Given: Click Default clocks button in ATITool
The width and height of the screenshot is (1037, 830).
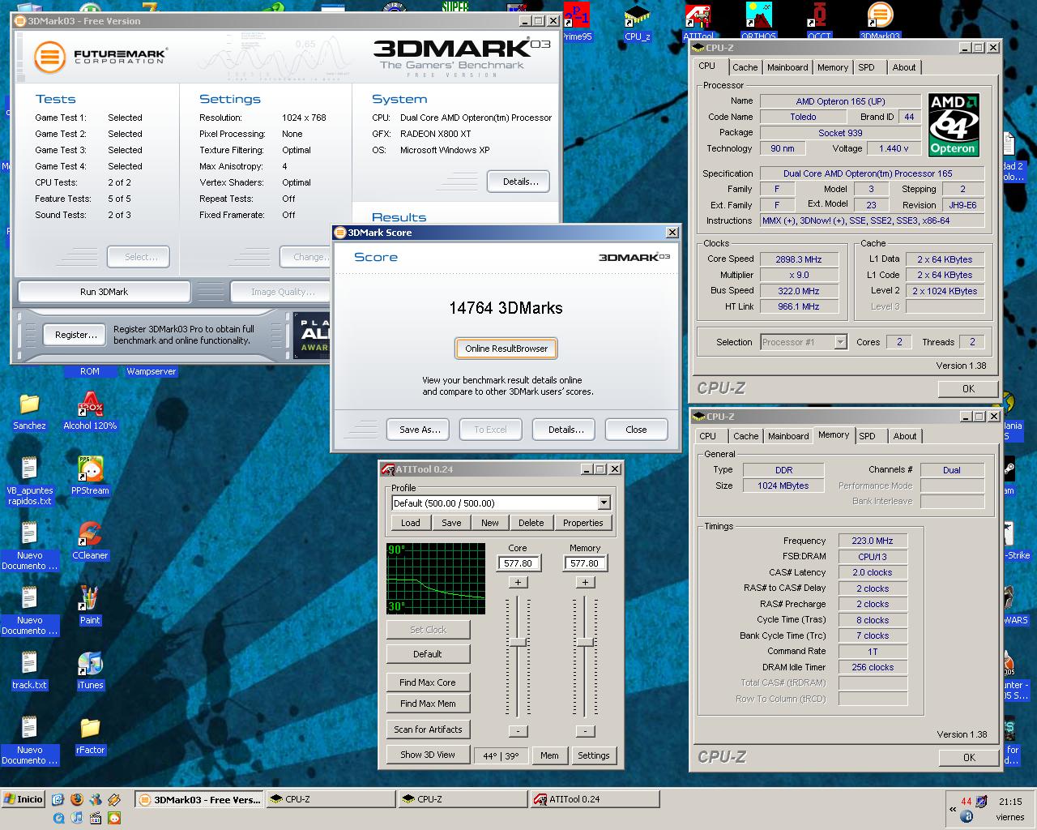Looking at the screenshot, I should 428,654.
